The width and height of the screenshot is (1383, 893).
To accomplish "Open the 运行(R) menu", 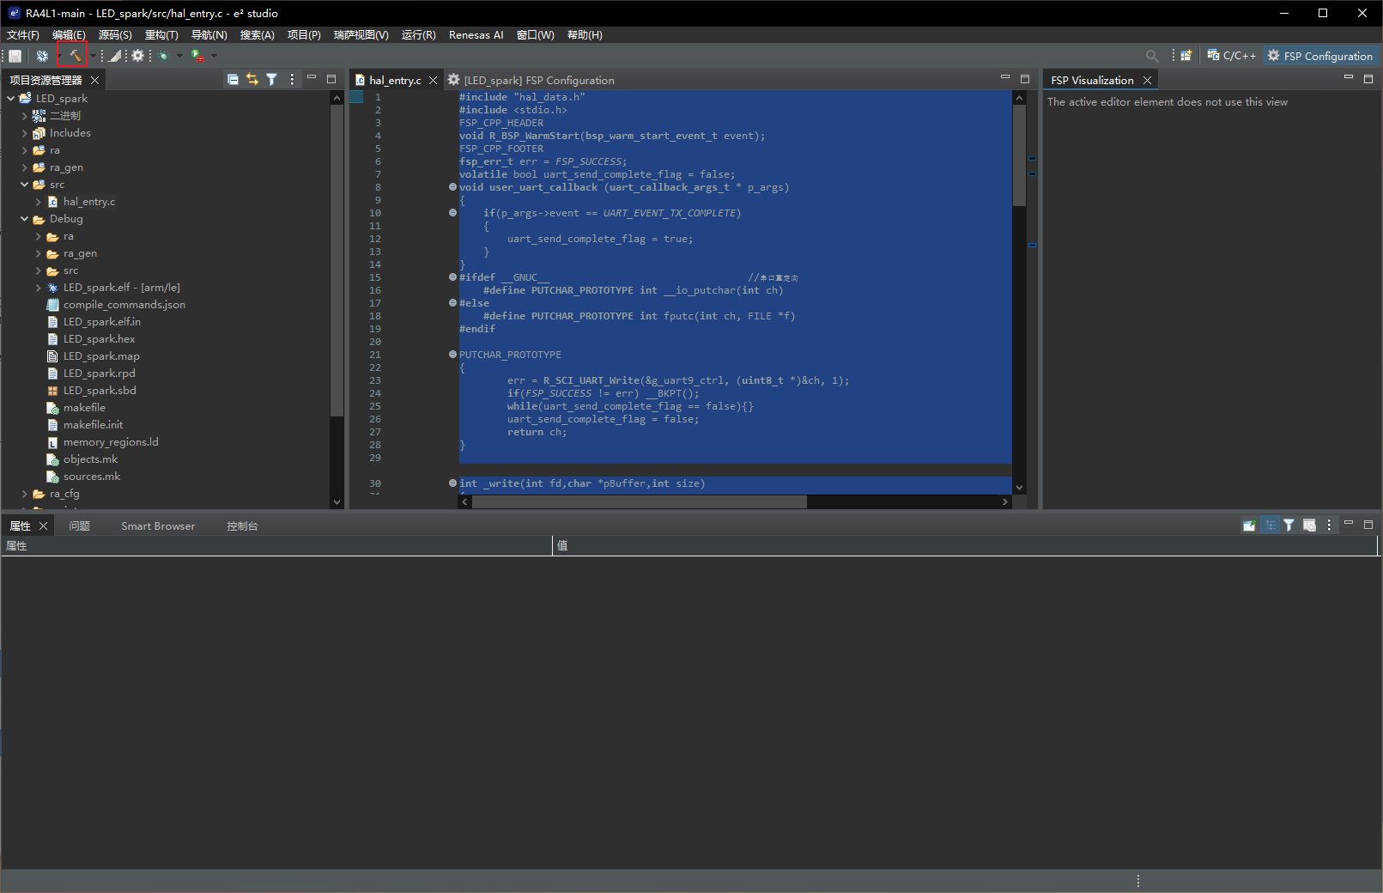I will click(x=418, y=35).
